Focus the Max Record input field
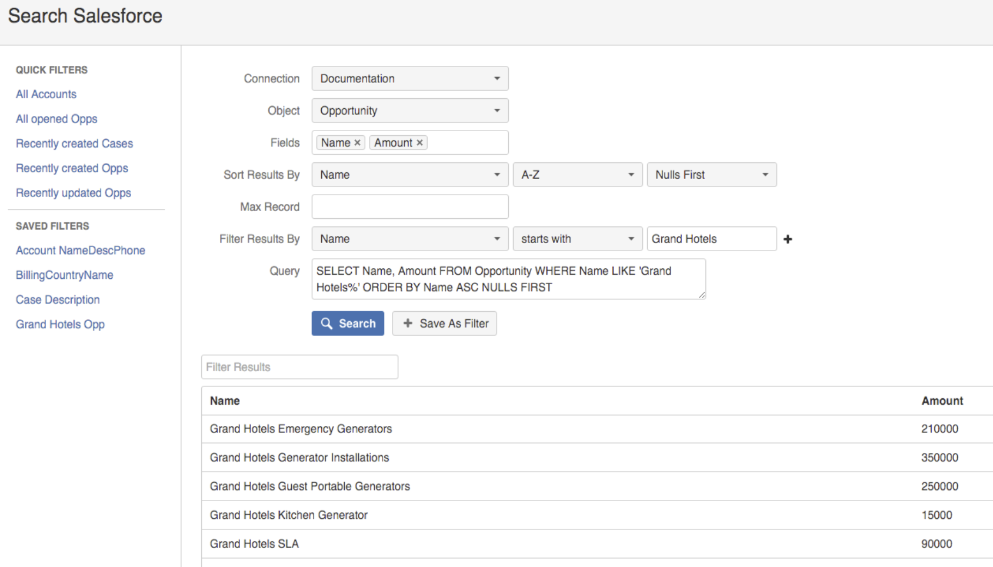This screenshot has height=567, width=993. pos(410,207)
